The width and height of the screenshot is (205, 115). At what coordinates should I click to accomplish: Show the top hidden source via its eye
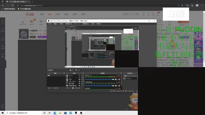point(79,75)
